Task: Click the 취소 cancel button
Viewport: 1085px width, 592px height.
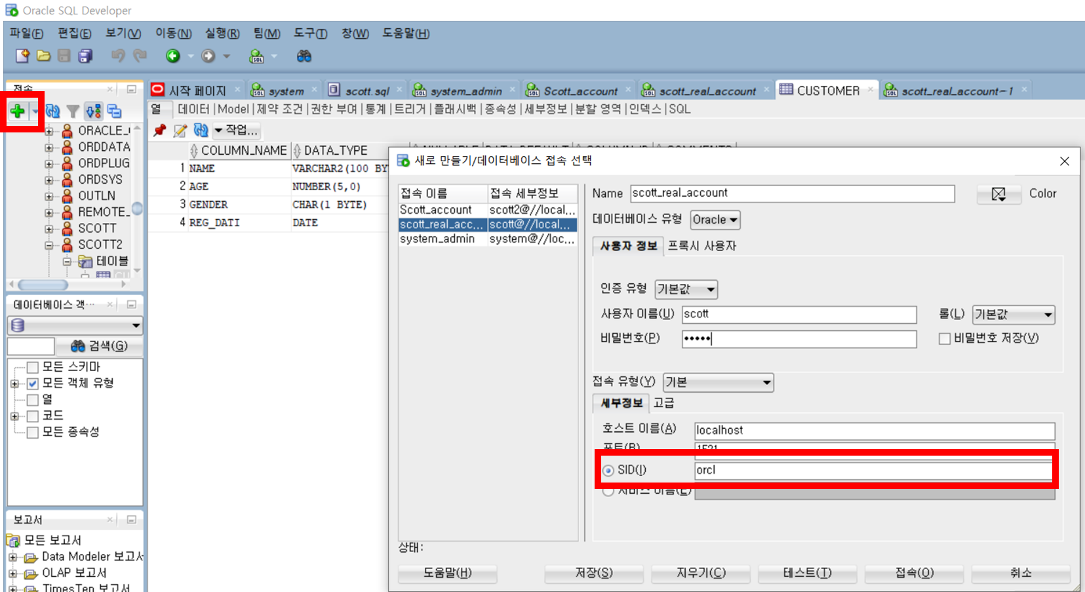Action: tap(1021, 573)
